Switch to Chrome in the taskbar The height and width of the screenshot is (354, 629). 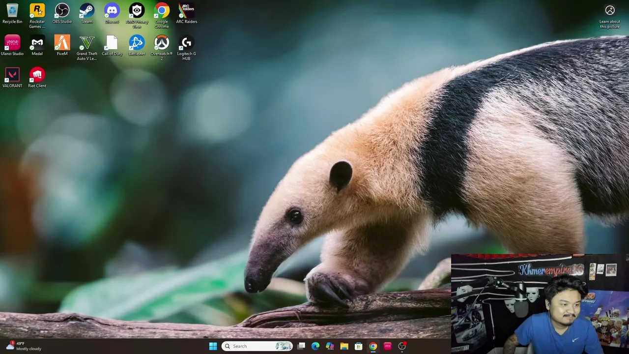pyautogui.click(x=373, y=346)
